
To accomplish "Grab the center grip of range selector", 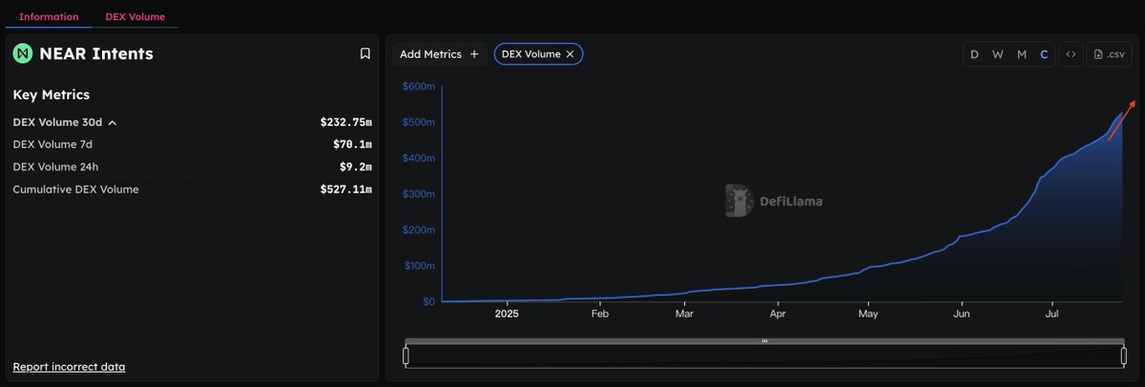I will pyautogui.click(x=764, y=340).
